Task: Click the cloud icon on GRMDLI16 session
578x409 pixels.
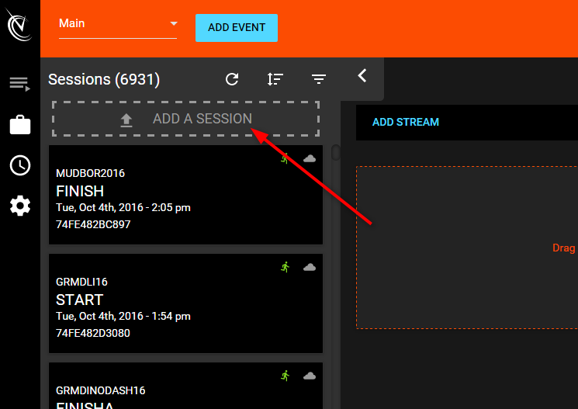Action: tap(310, 267)
